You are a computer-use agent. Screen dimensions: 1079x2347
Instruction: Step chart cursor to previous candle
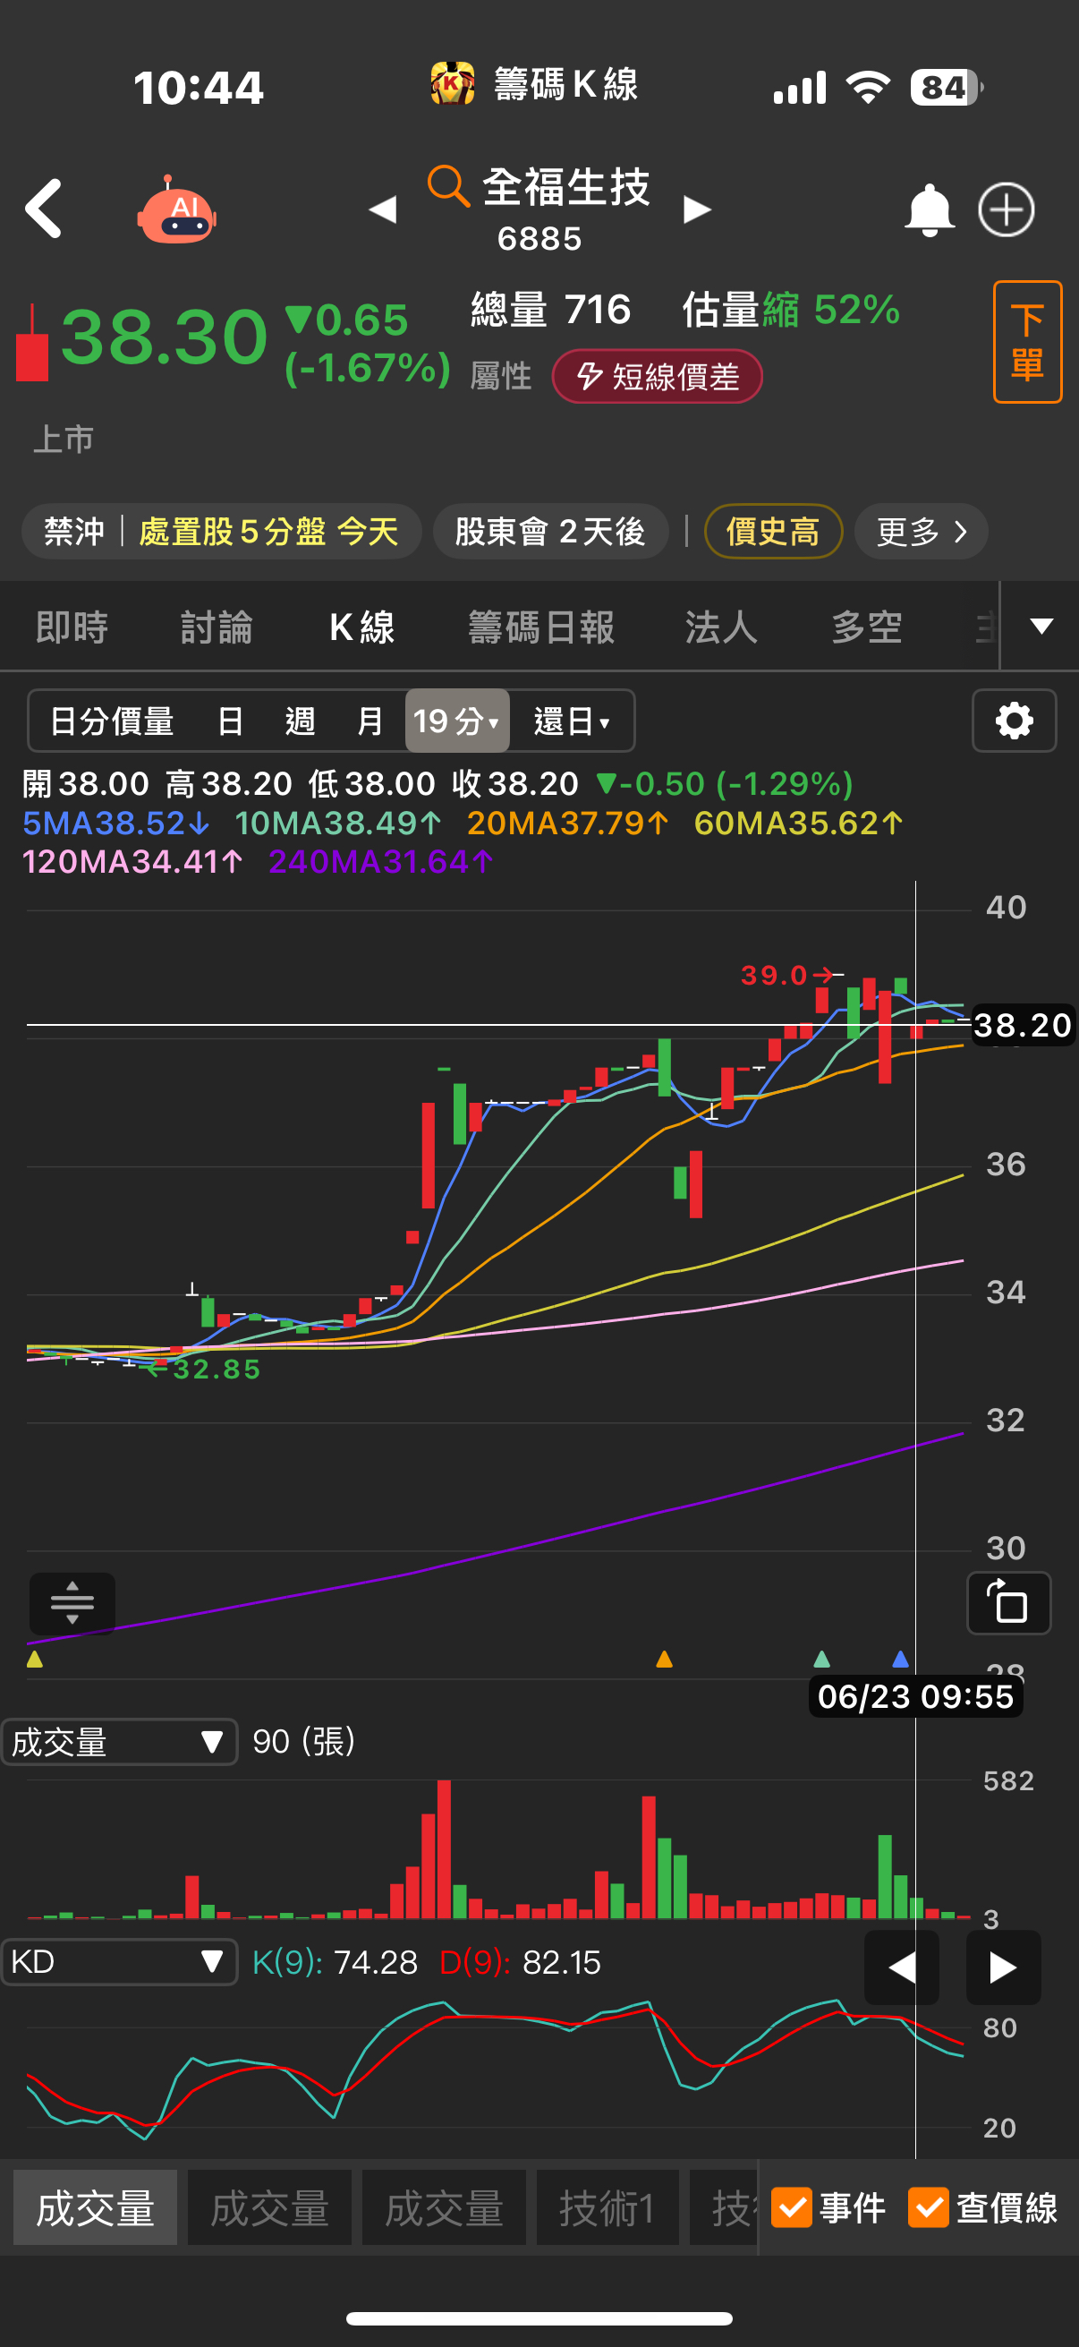(x=901, y=1967)
